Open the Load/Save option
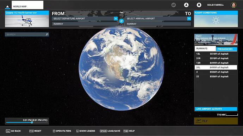The width and height of the screenshot is (243, 136). (110, 131)
